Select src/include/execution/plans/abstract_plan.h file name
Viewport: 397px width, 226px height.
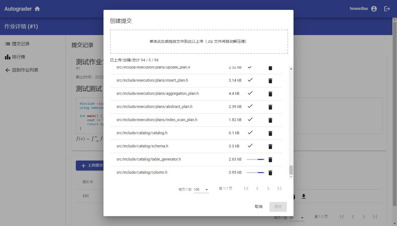pos(154,107)
